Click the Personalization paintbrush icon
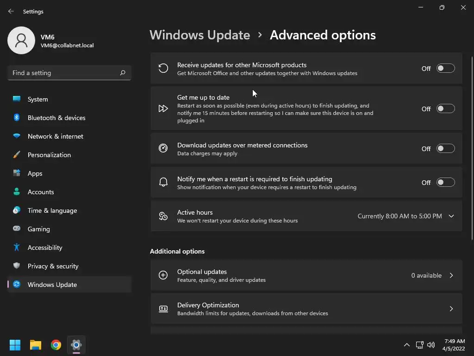Image resolution: width=474 pixels, height=356 pixels. 17,155
